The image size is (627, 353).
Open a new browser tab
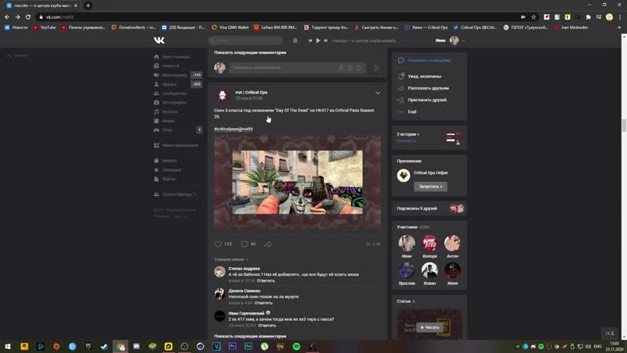point(88,5)
